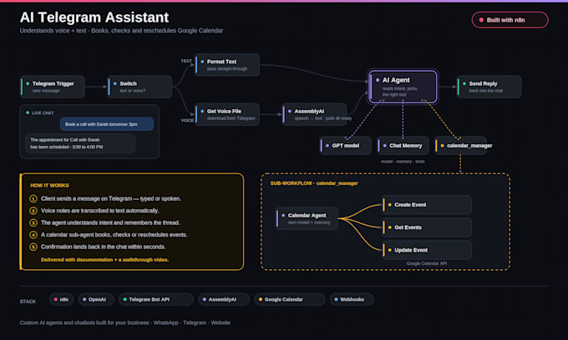Click the n8n stack tag
Viewport: 568px width, 340px height.
(x=62, y=299)
